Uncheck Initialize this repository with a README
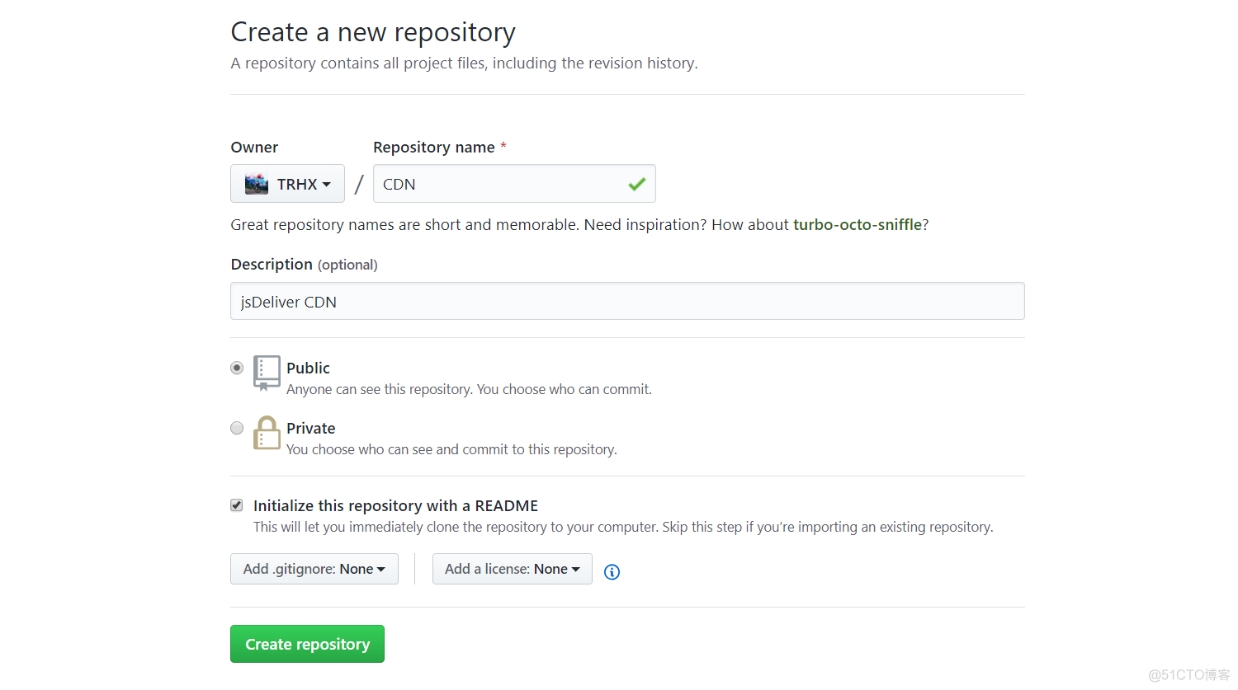 (x=236, y=505)
